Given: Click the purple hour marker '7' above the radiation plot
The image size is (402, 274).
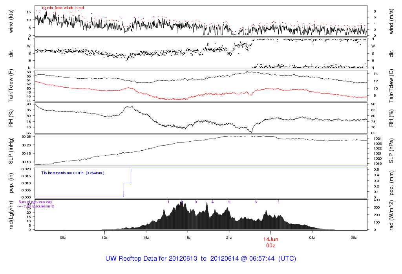Looking at the screenshot, I should [278, 202].
